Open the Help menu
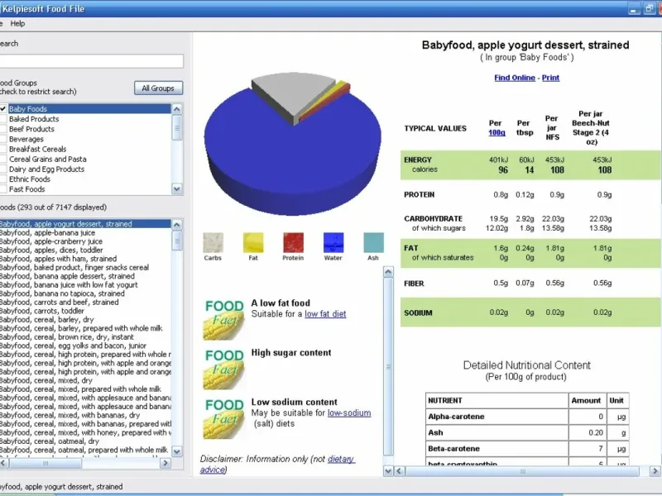662x496 pixels. [17, 24]
